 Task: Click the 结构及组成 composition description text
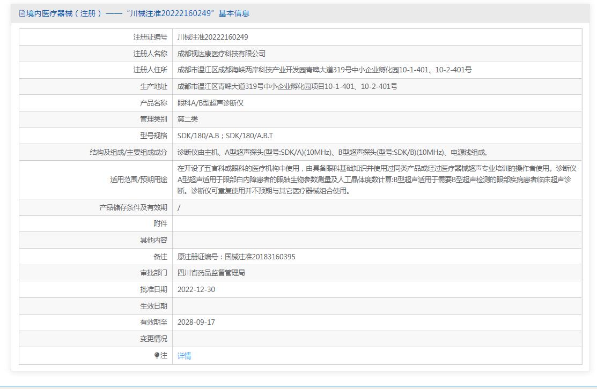pyautogui.click(x=333, y=152)
